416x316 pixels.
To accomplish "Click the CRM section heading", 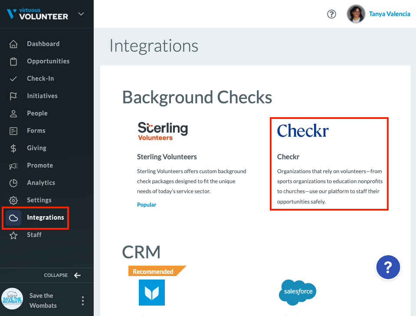I will click(141, 252).
